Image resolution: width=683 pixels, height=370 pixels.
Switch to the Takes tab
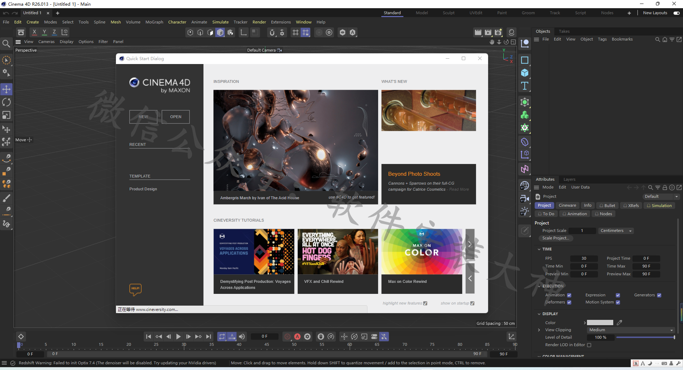tap(564, 31)
